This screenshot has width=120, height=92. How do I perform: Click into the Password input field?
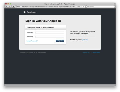tap(50, 37)
